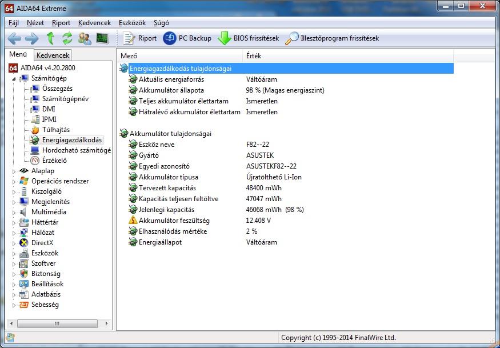
Task: Click the Túlhajtás flame icon
Action: [x=35, y=130]
